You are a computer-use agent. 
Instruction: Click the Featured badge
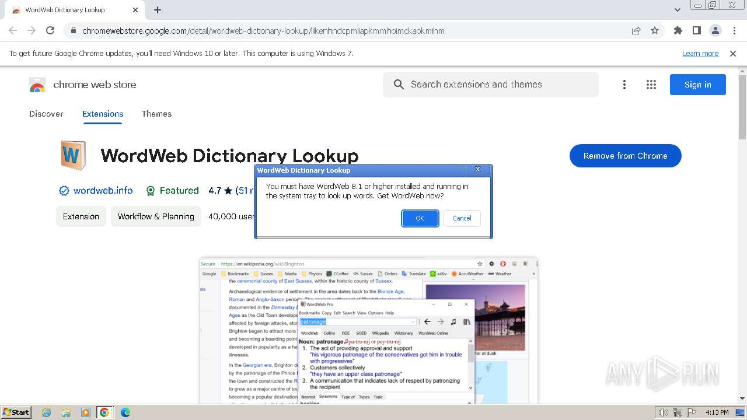172,190
